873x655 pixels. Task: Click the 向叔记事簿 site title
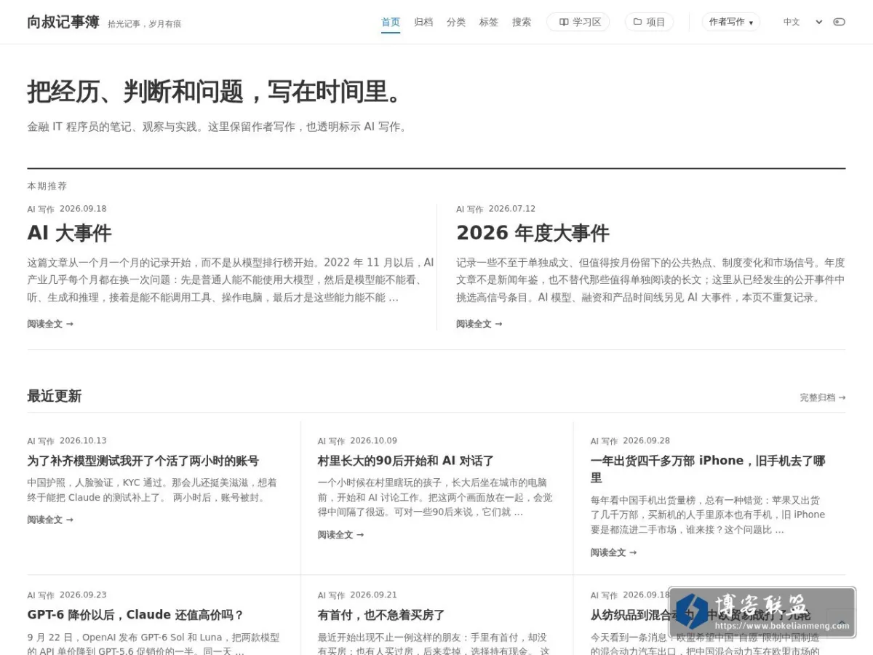[x=63, y=23]
